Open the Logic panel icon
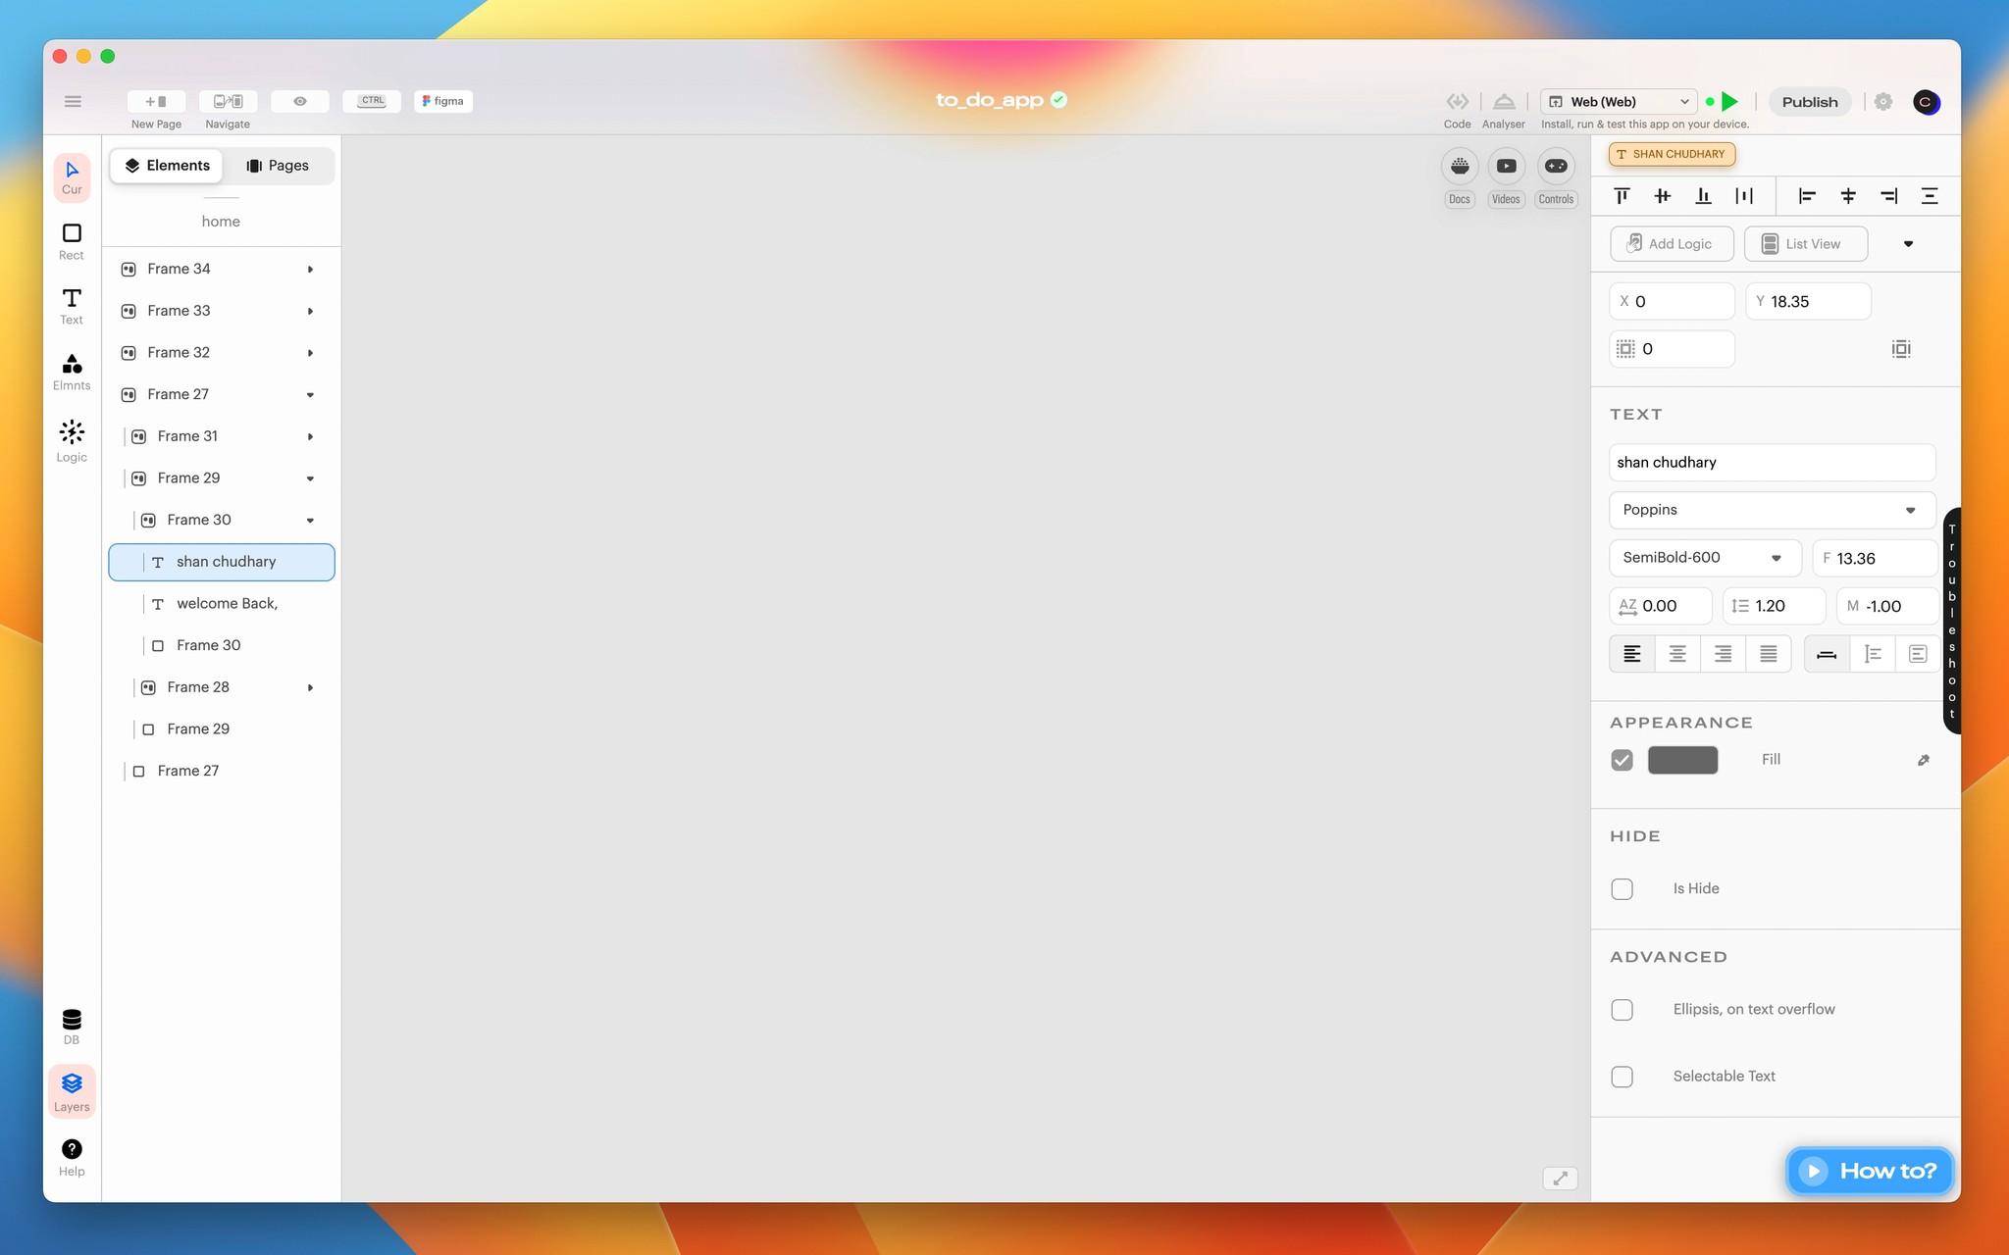Viewport: 2009px width, 1255px height. (72, 440)
